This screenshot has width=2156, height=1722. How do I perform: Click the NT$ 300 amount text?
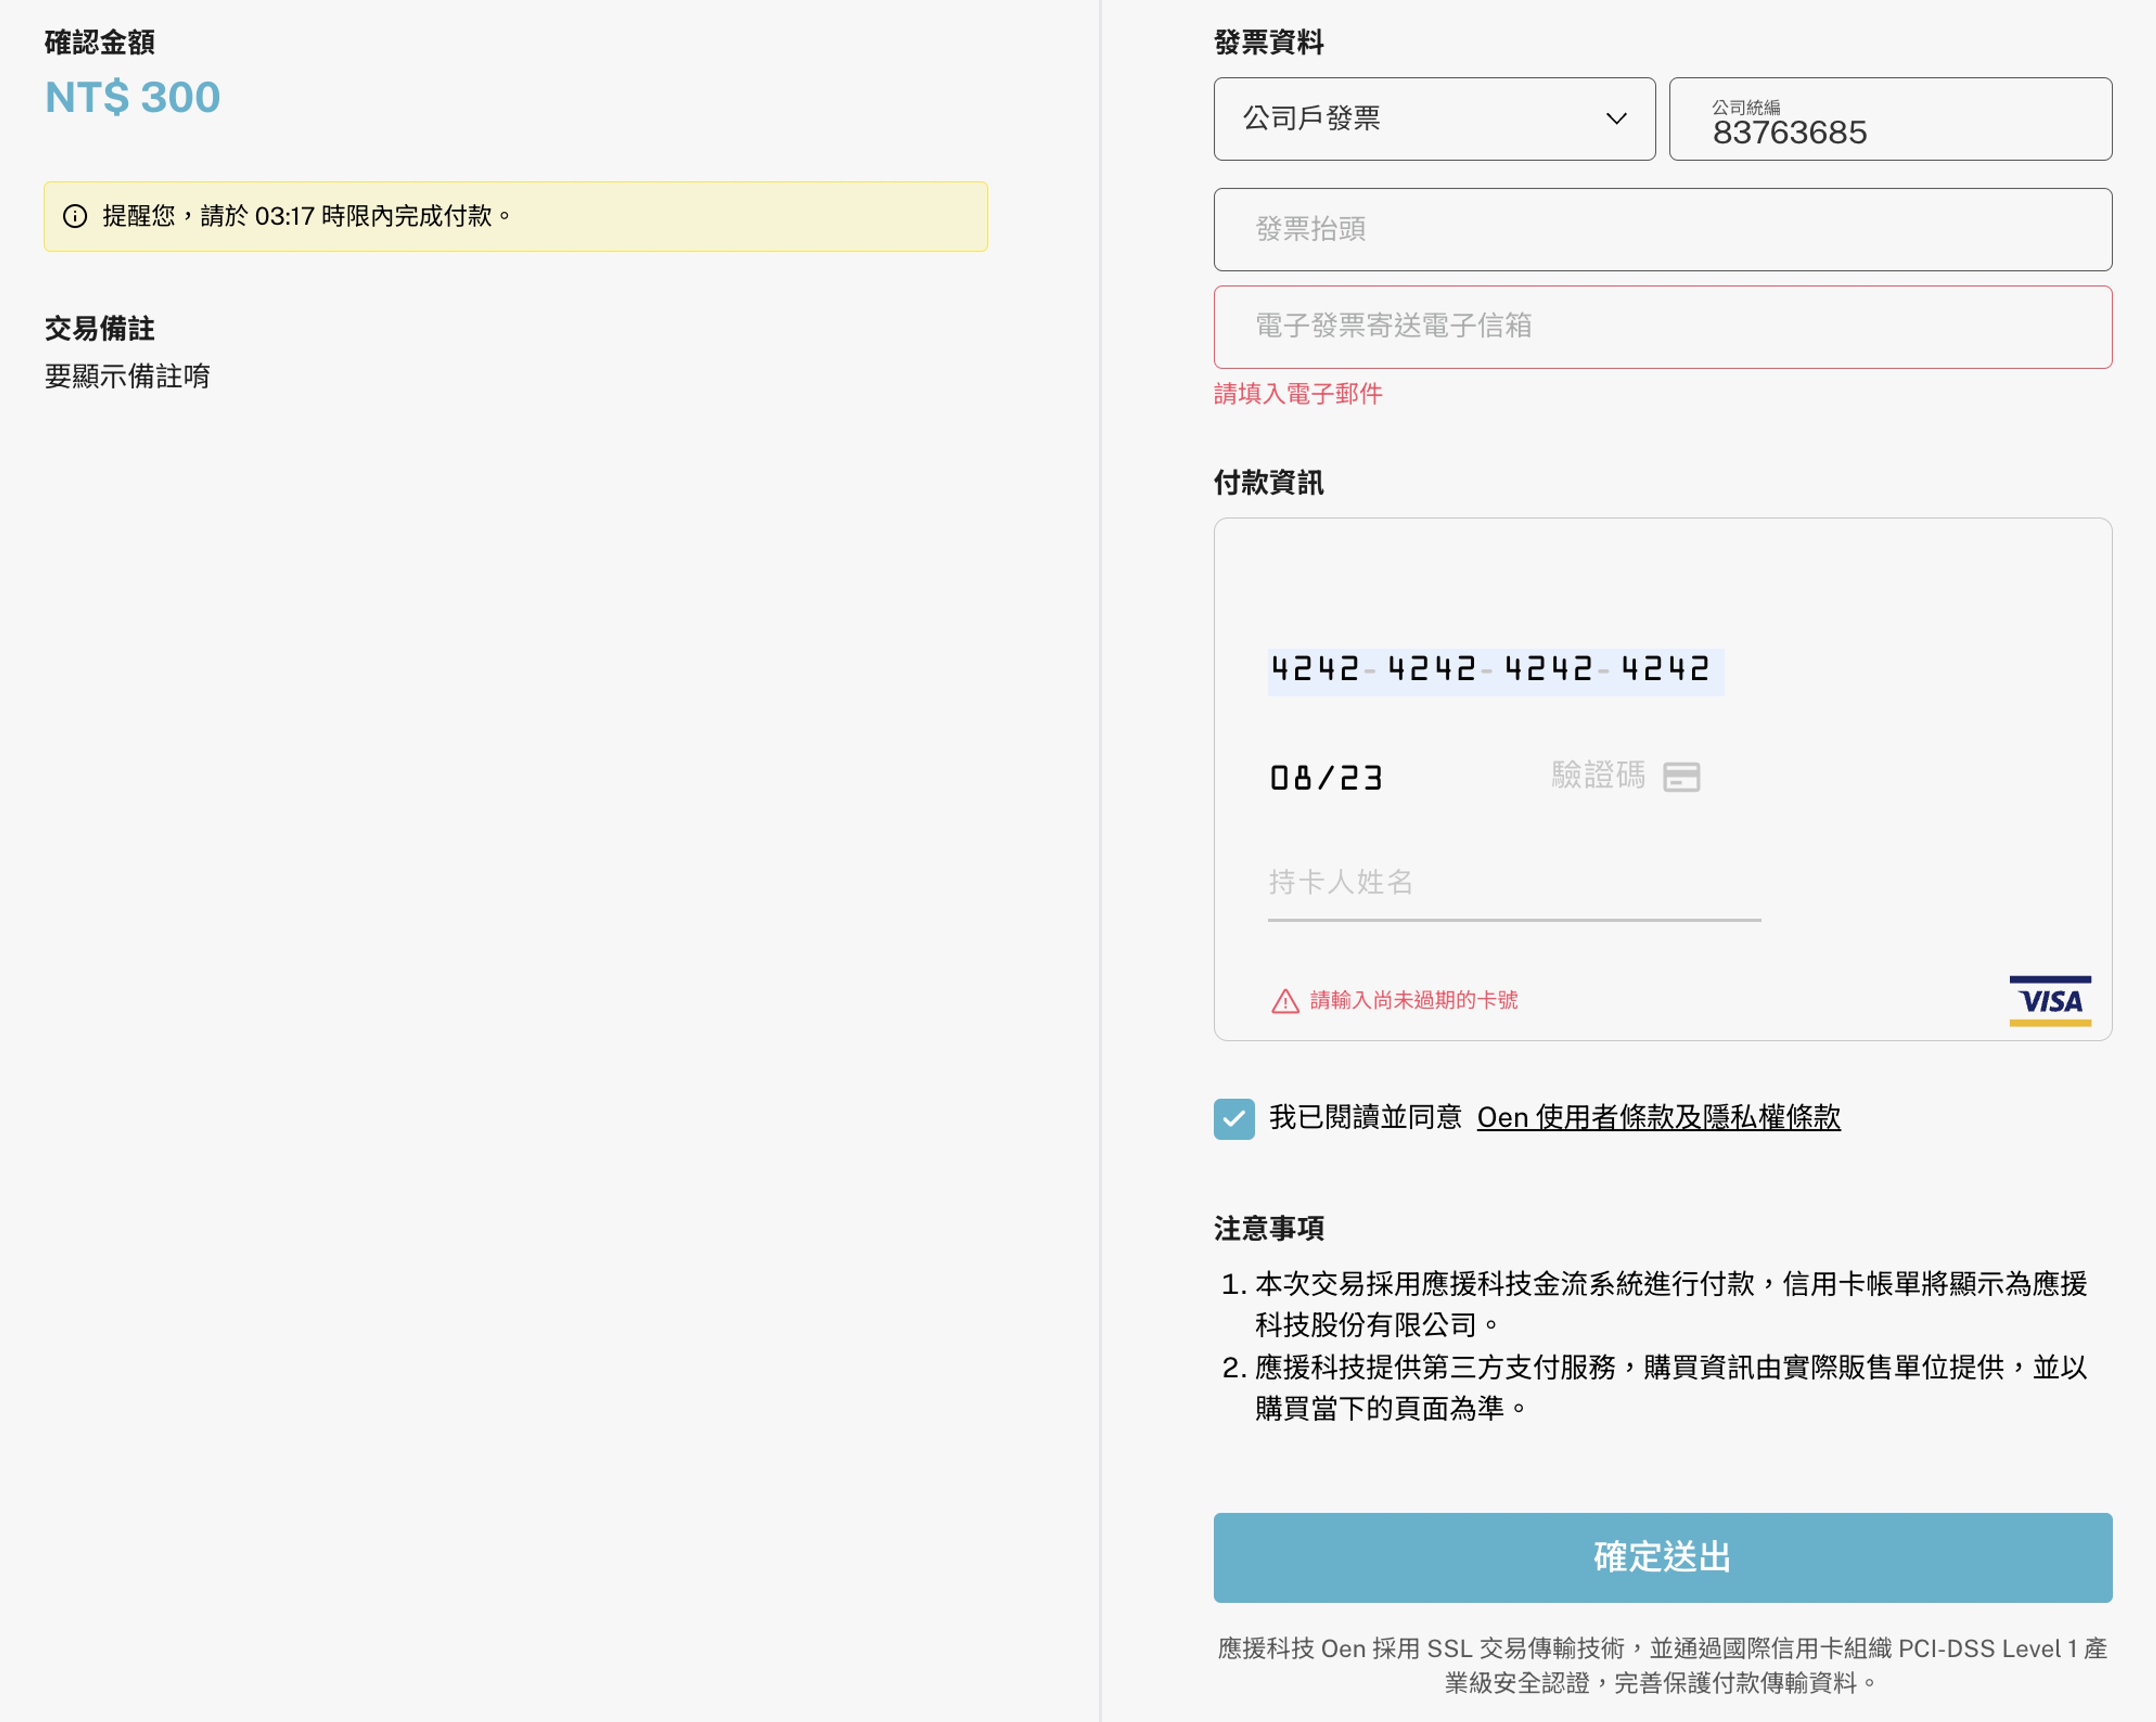[x=133, y=98]
